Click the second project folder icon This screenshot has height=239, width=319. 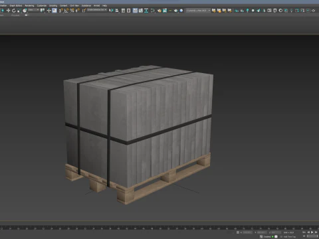tap(219, 11)
